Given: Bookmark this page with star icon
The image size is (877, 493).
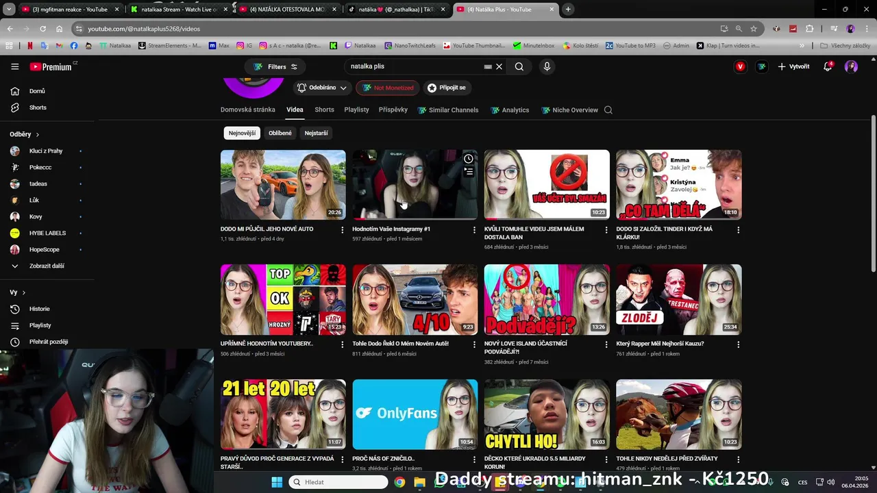Looking at the screenshot, I should pyautogui.click(x=754, y=29).
